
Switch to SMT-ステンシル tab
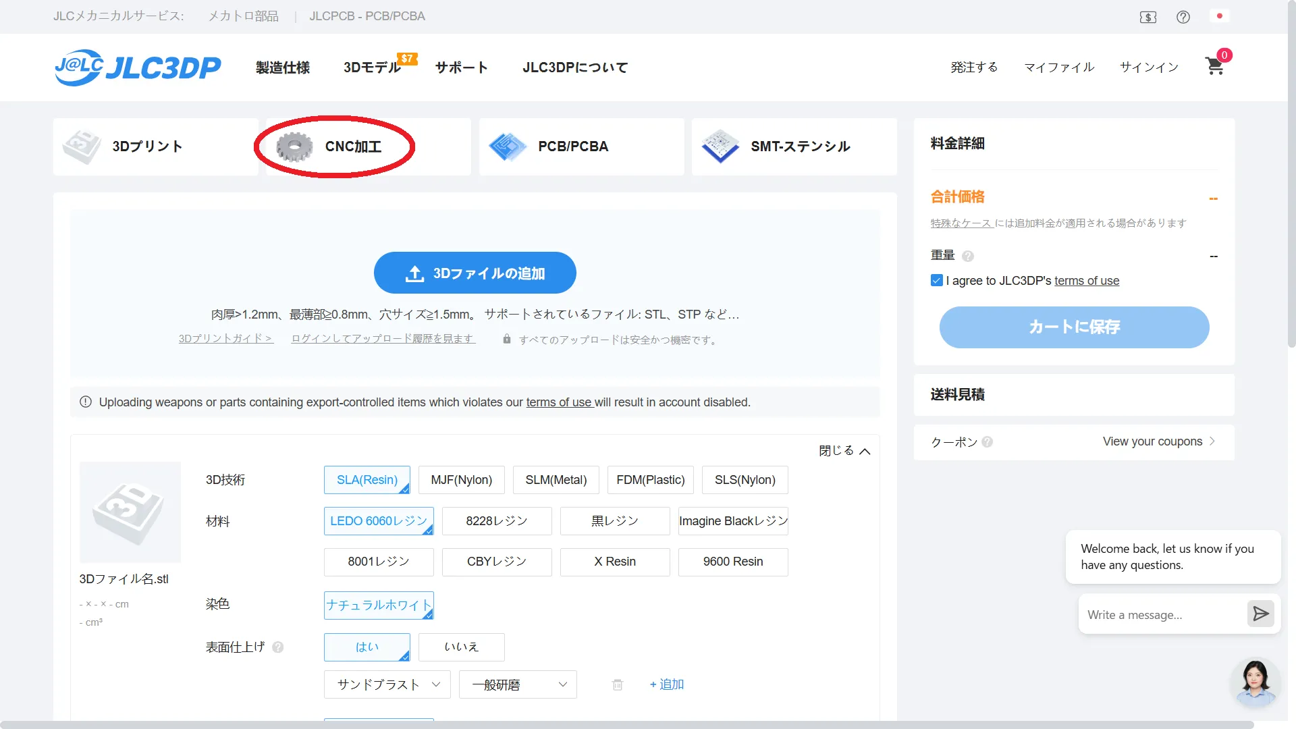(794, 146)
